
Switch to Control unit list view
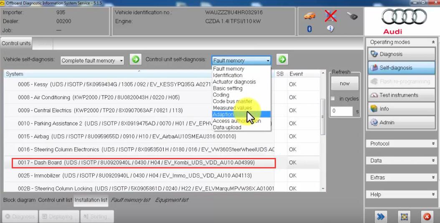point(55,200)
